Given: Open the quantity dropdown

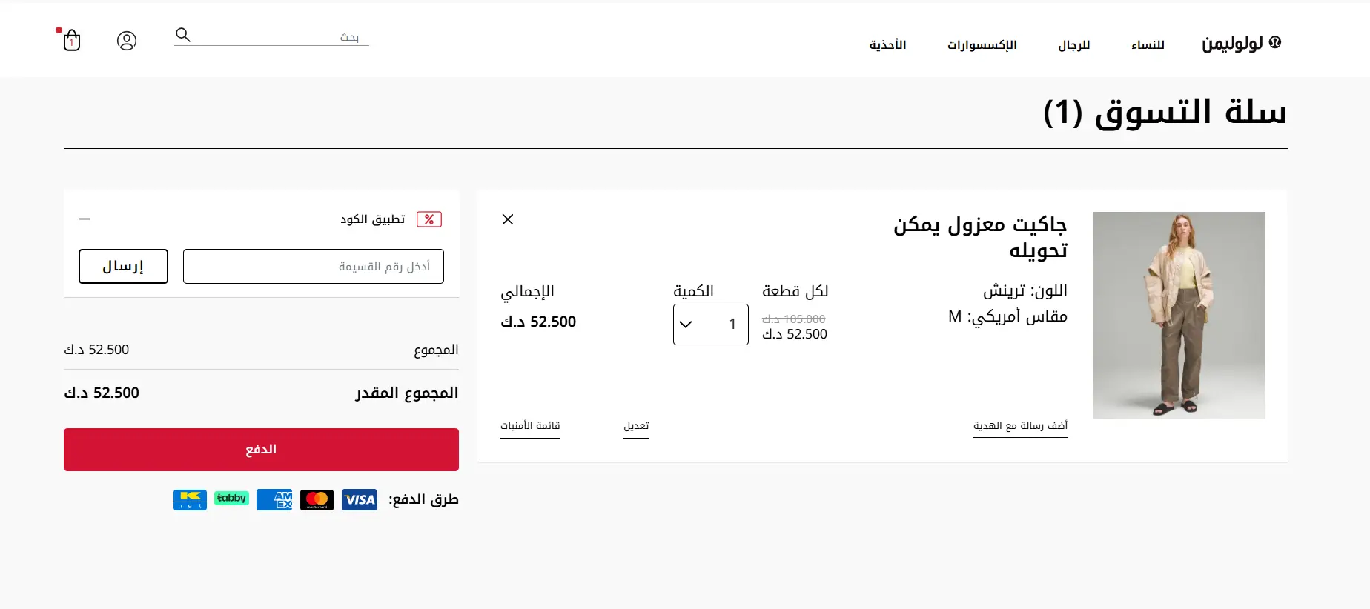Looking at the screenshot, I should tap(710, 325).
